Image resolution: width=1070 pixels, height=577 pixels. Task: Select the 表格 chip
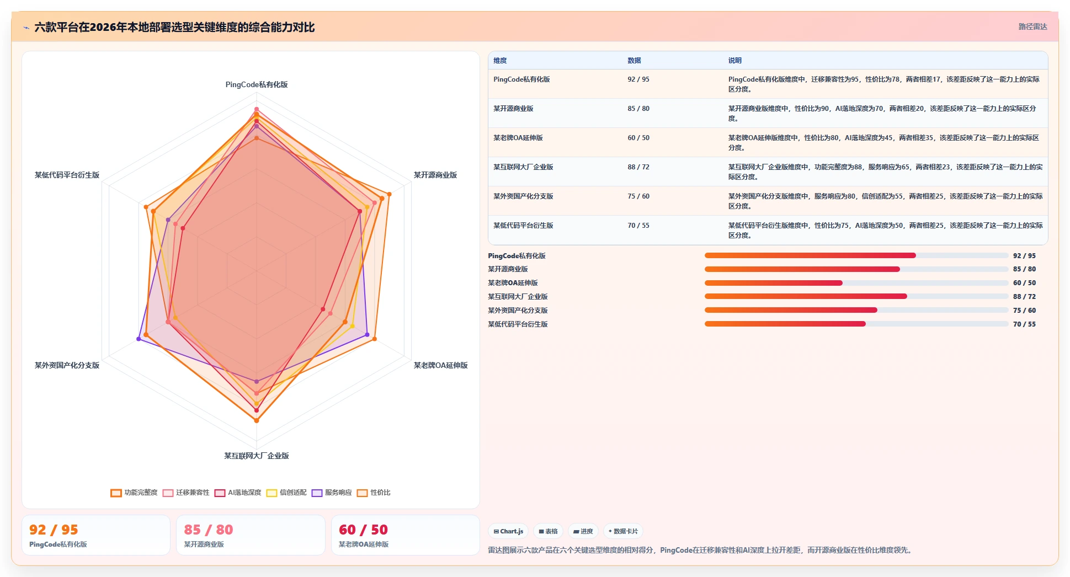pos(548,531)
